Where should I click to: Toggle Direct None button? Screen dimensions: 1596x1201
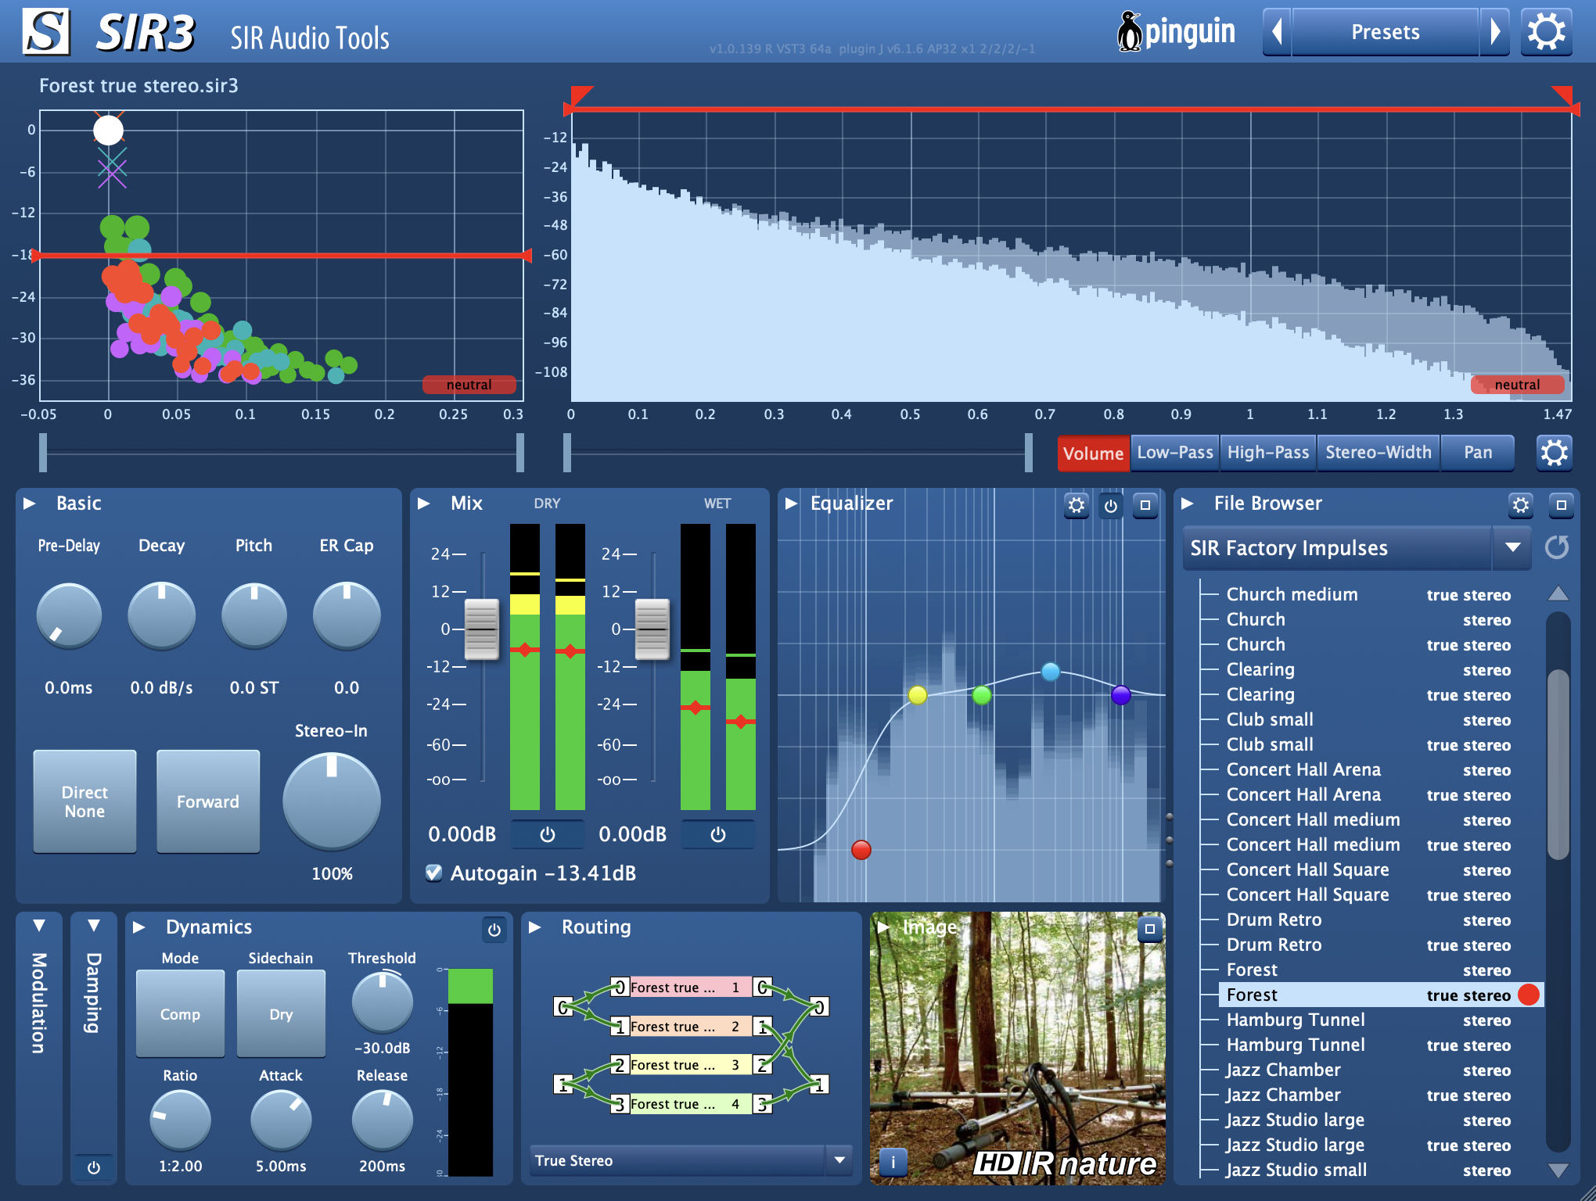coord(84,801)
